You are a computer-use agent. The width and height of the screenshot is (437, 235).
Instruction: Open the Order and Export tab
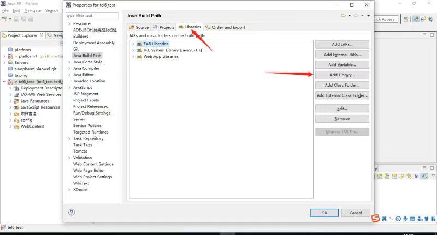[x=226, y=27]
